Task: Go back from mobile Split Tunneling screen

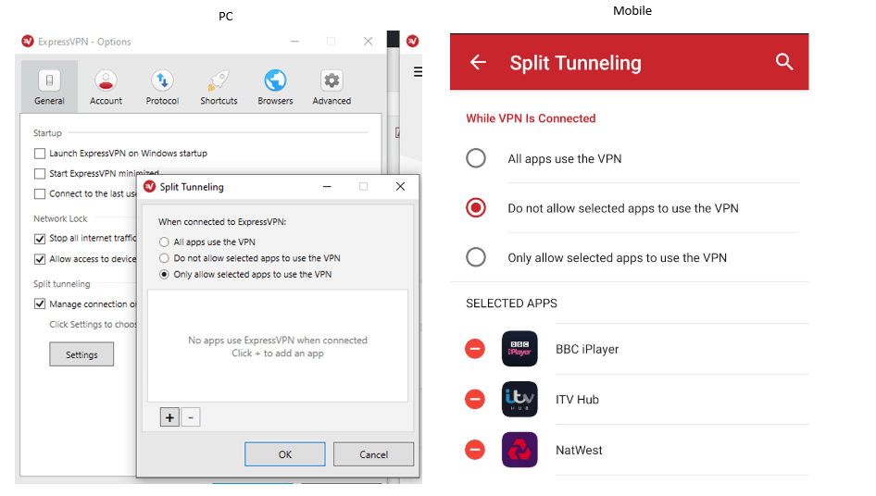Action: [478, 62]
